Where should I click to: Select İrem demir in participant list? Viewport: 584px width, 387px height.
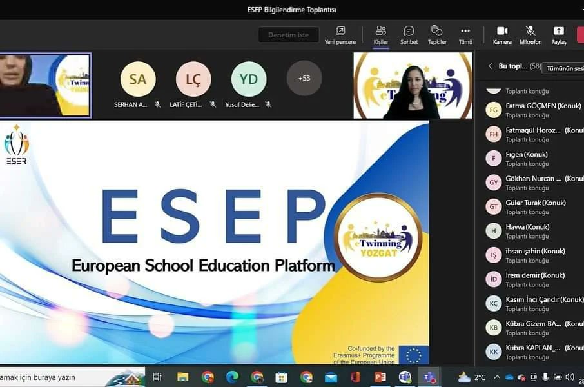pyautogui.click(x=534, y=280)
